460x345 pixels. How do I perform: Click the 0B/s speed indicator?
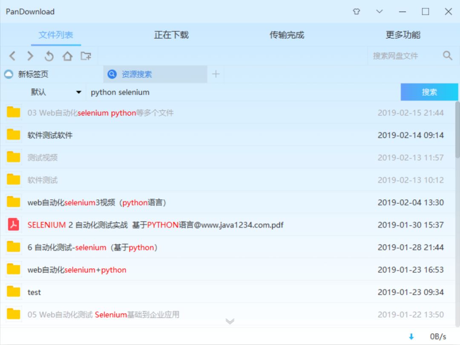click(x=438, y=336)
